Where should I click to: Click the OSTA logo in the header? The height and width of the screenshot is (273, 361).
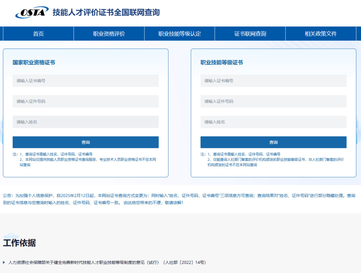coord(32,13)
